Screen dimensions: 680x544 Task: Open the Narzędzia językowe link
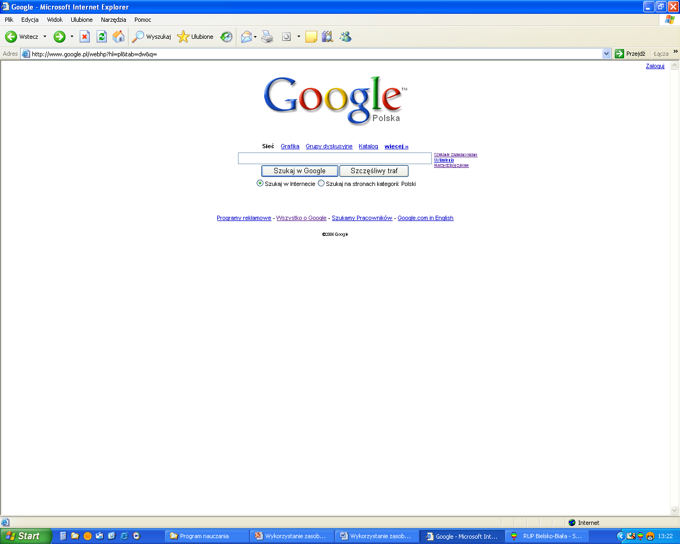451,165
